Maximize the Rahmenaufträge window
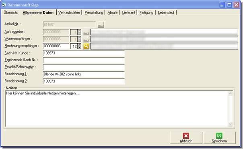 click(x=229, y=5)
